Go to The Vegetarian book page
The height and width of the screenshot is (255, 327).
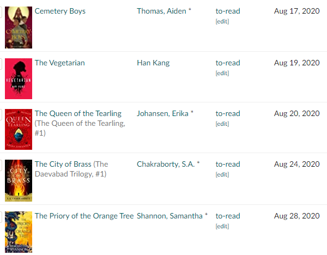pyautogui.click(x=59, y=63)
